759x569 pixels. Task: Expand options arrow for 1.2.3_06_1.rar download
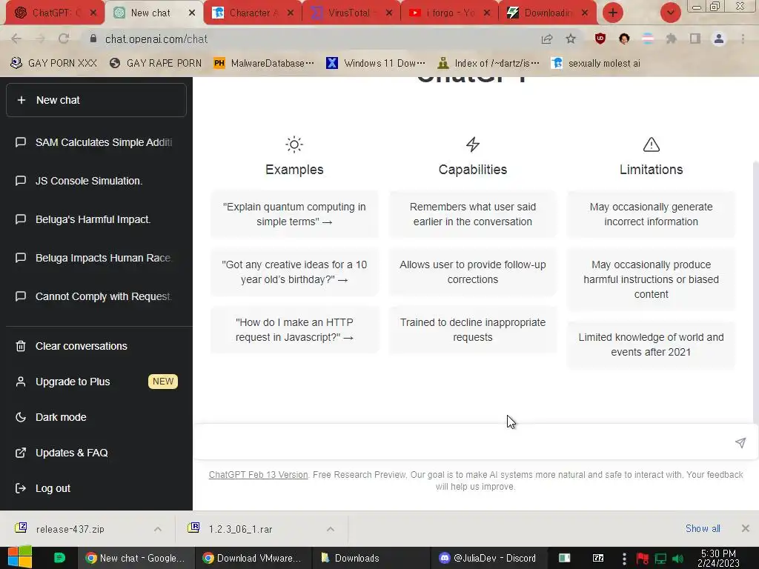click(331, 529)
